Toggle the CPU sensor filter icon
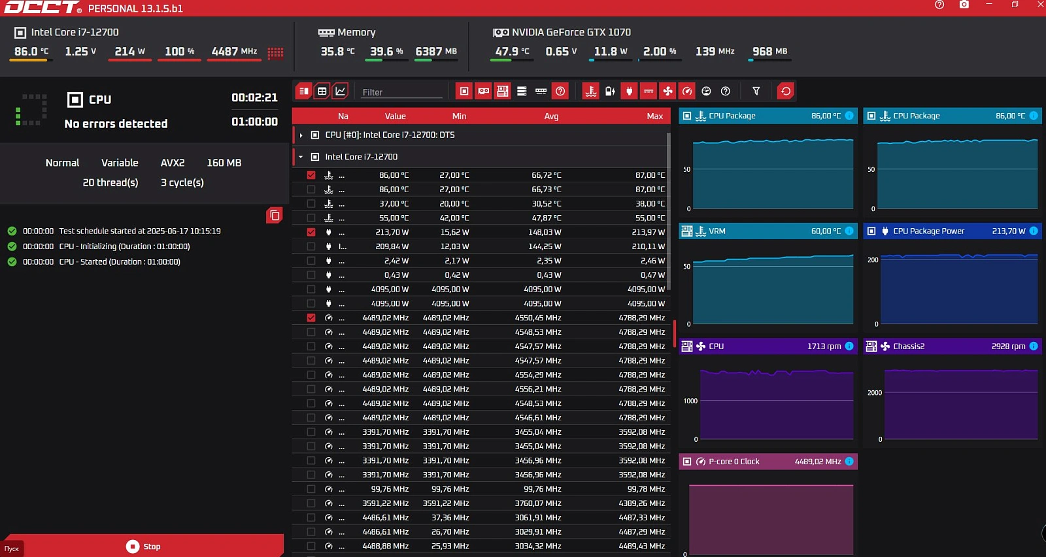The height and width of the screenshot is (557, 1046). pos(464,92)
